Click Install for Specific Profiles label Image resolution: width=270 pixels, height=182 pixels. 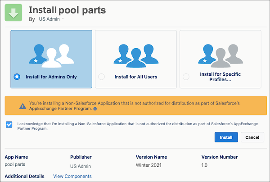click(x=220, y=77)
